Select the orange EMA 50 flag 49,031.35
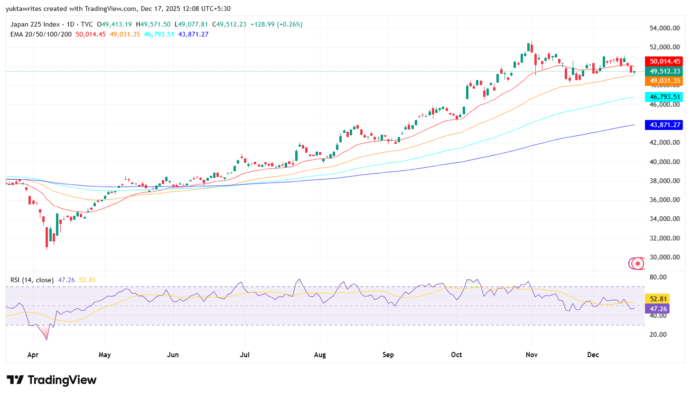Screen dimensions: 691x397 664,81
